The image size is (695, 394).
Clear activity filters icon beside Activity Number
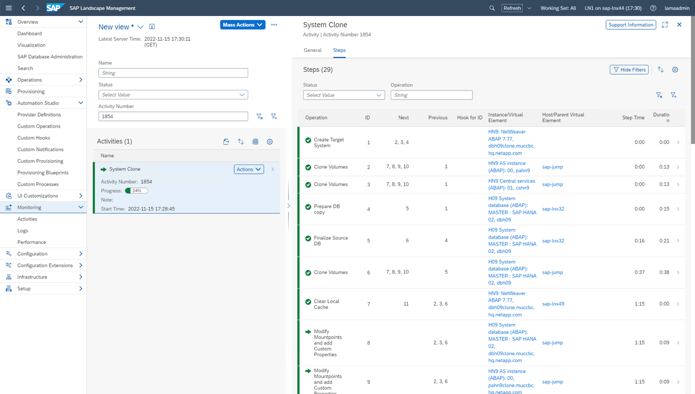pyautogui.click(x=260, y=116)
